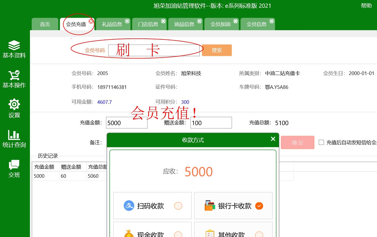Screen dimensions: 377x237
Task: Click the 可用积分 value 300
Action: pos(185,102)
